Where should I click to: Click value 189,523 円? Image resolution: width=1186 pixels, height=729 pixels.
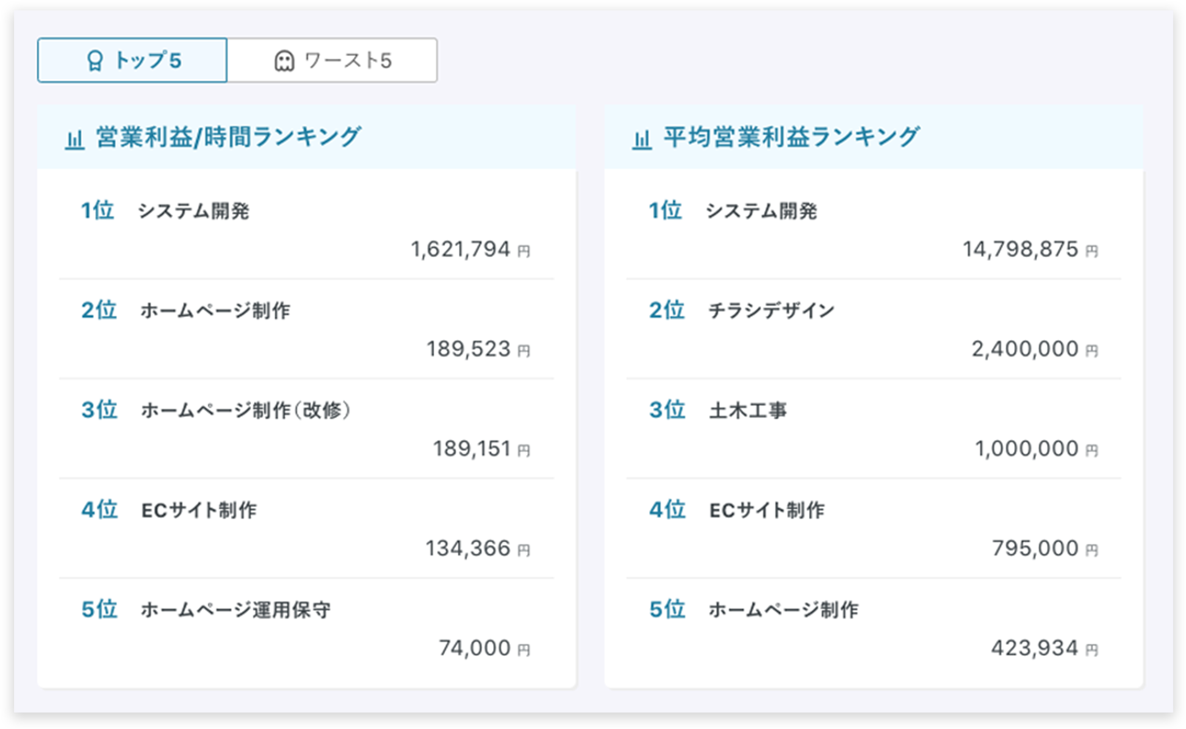coord(478,349)
